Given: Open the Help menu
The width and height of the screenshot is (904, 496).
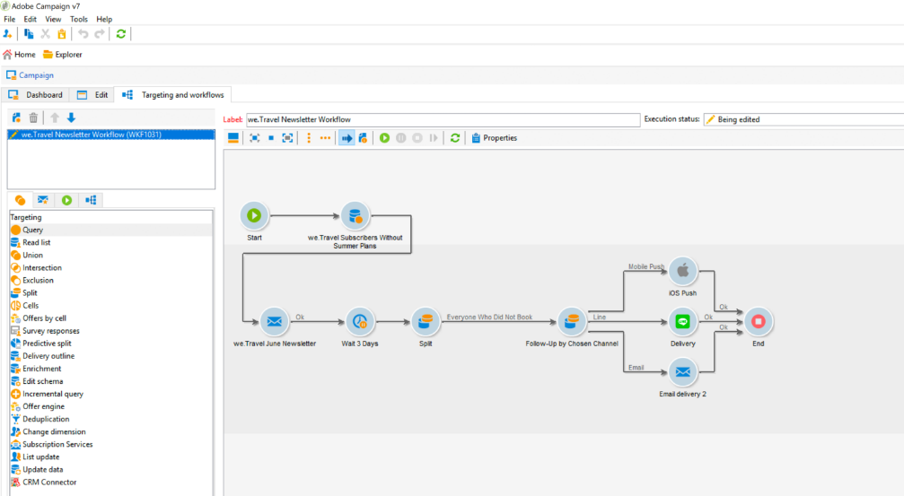Looking at the screenshot, I should coord(104,19).
